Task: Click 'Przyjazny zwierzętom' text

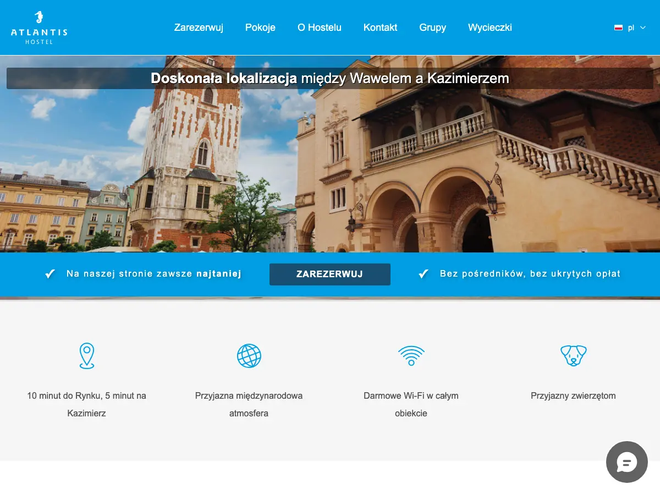Action: tap(573, 395)
